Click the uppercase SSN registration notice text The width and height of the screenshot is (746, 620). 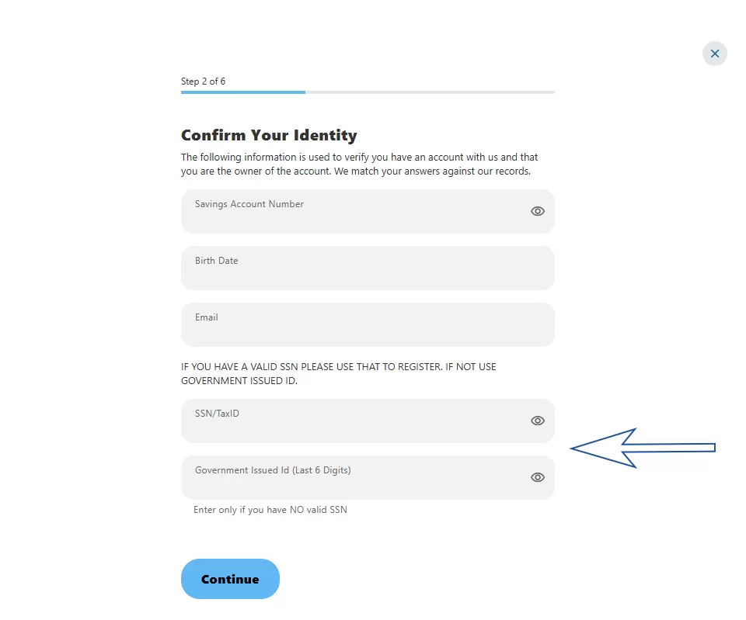(338, 373)
